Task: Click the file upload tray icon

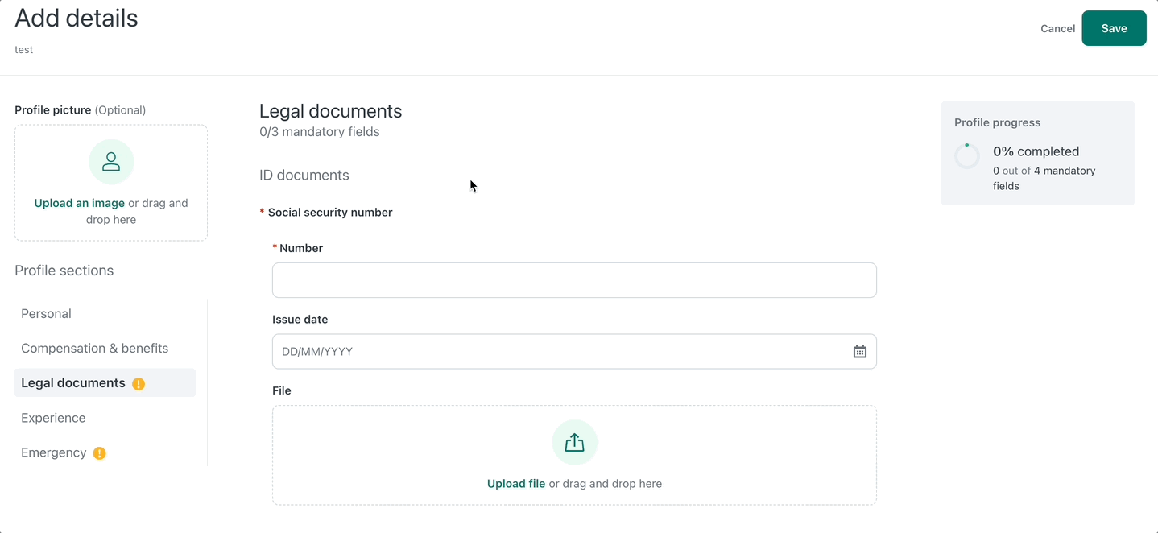Action: pyautogui.click(x=574, y=443)
